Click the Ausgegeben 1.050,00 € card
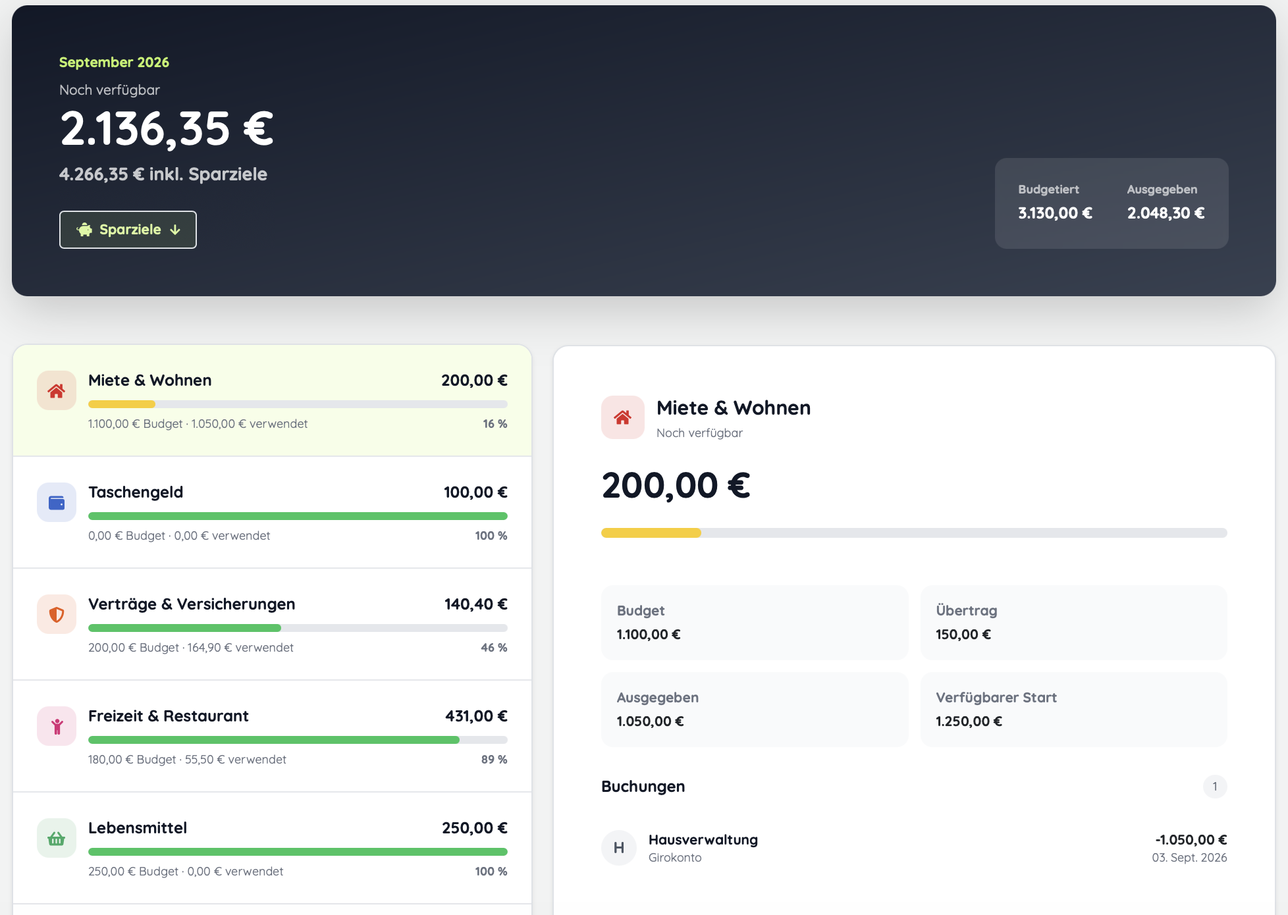 click(755, 709)
